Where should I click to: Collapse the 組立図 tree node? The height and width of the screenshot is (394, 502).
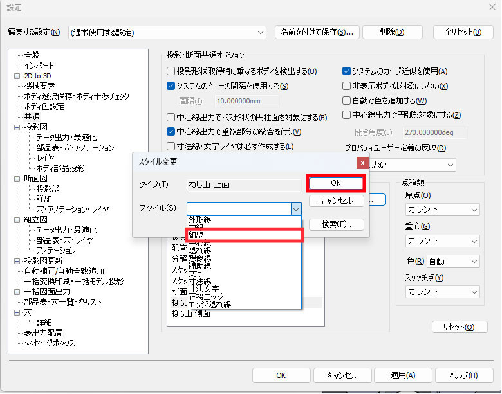point(17,220)
